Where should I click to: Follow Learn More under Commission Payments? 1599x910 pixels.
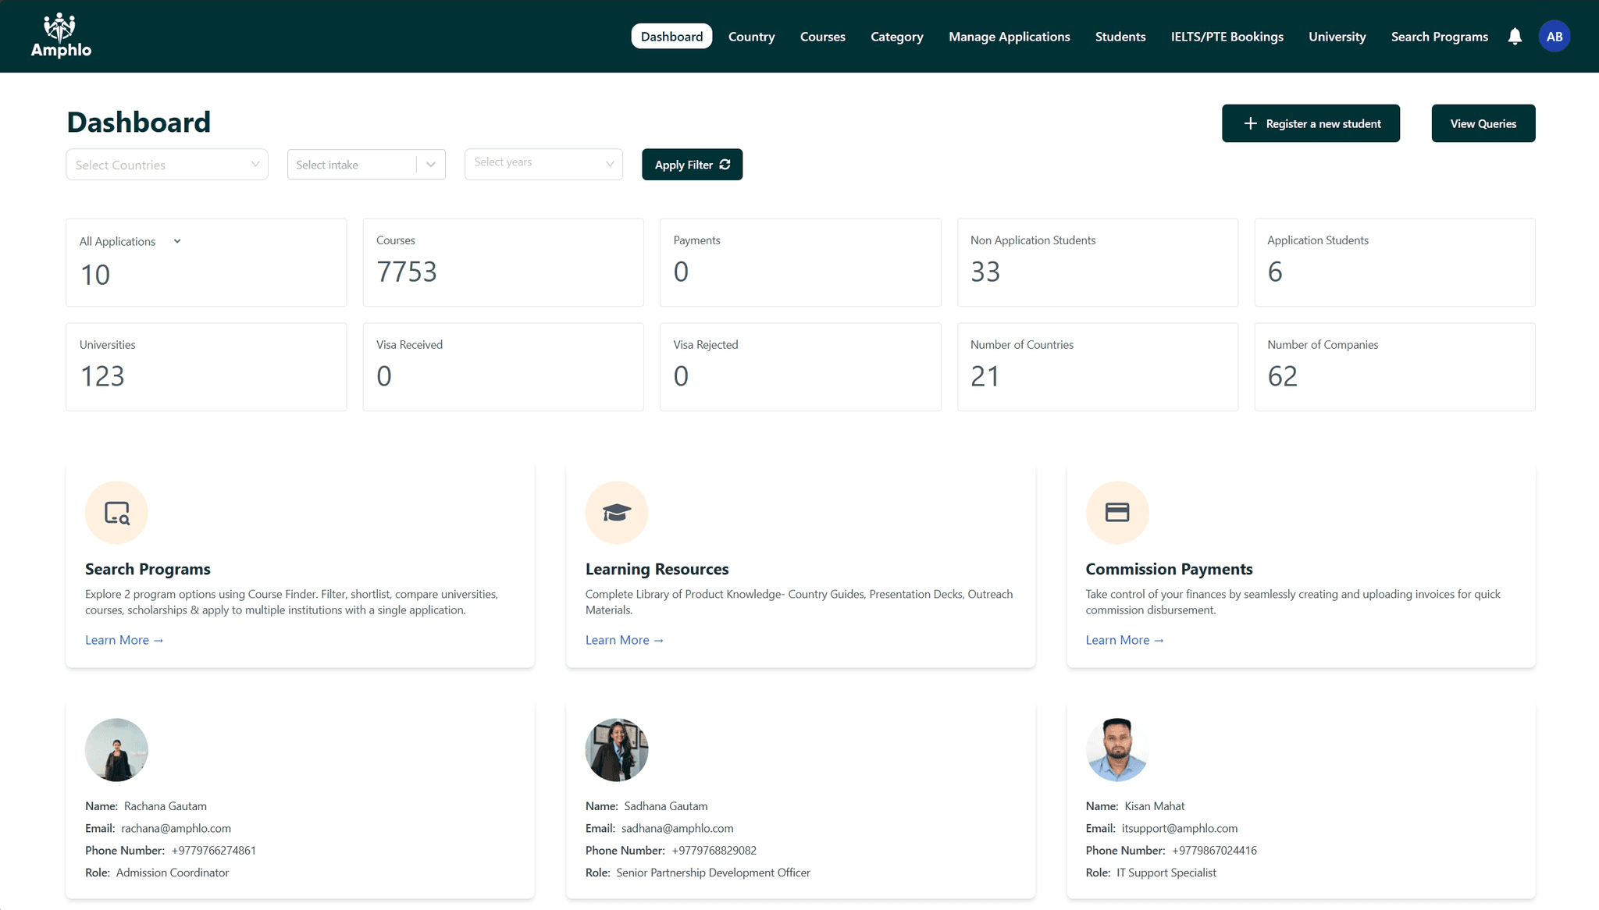click(x=1124, y=640)
